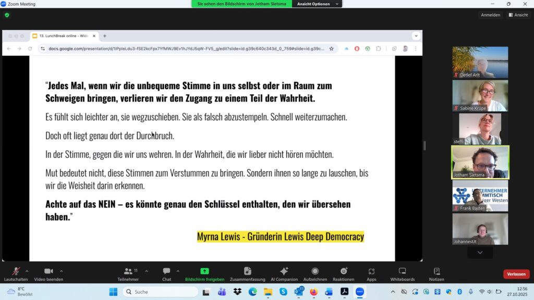
Task: Open the Zoom Apps panel
Action: (371, 273)
